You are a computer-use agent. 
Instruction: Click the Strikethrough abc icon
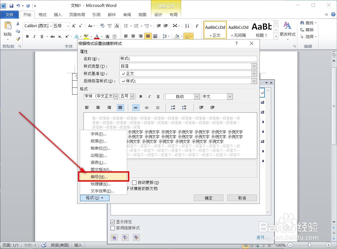53,36
